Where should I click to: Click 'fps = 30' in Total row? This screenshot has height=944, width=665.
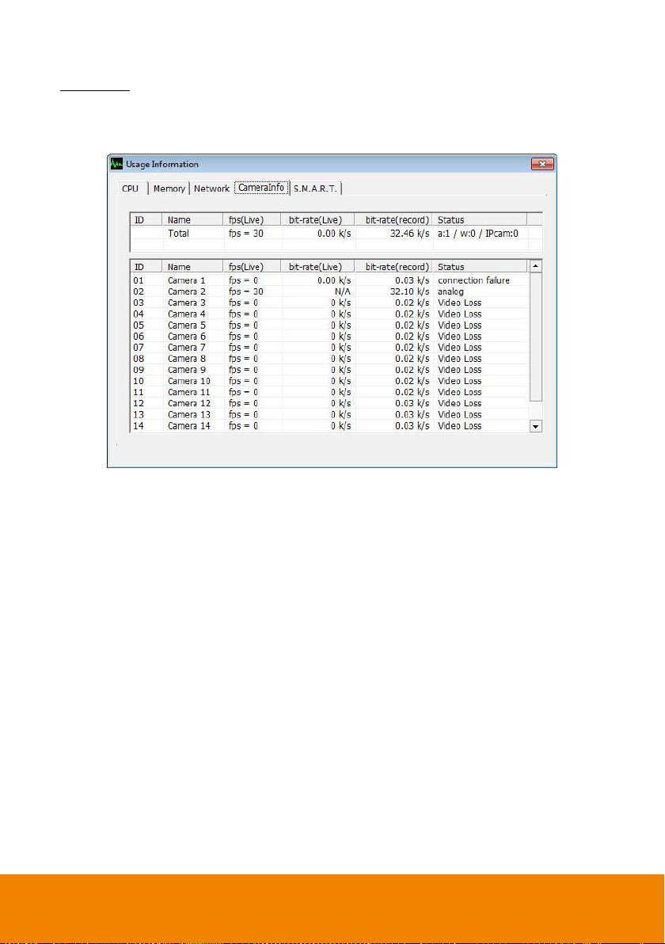[x=246, y=234]
